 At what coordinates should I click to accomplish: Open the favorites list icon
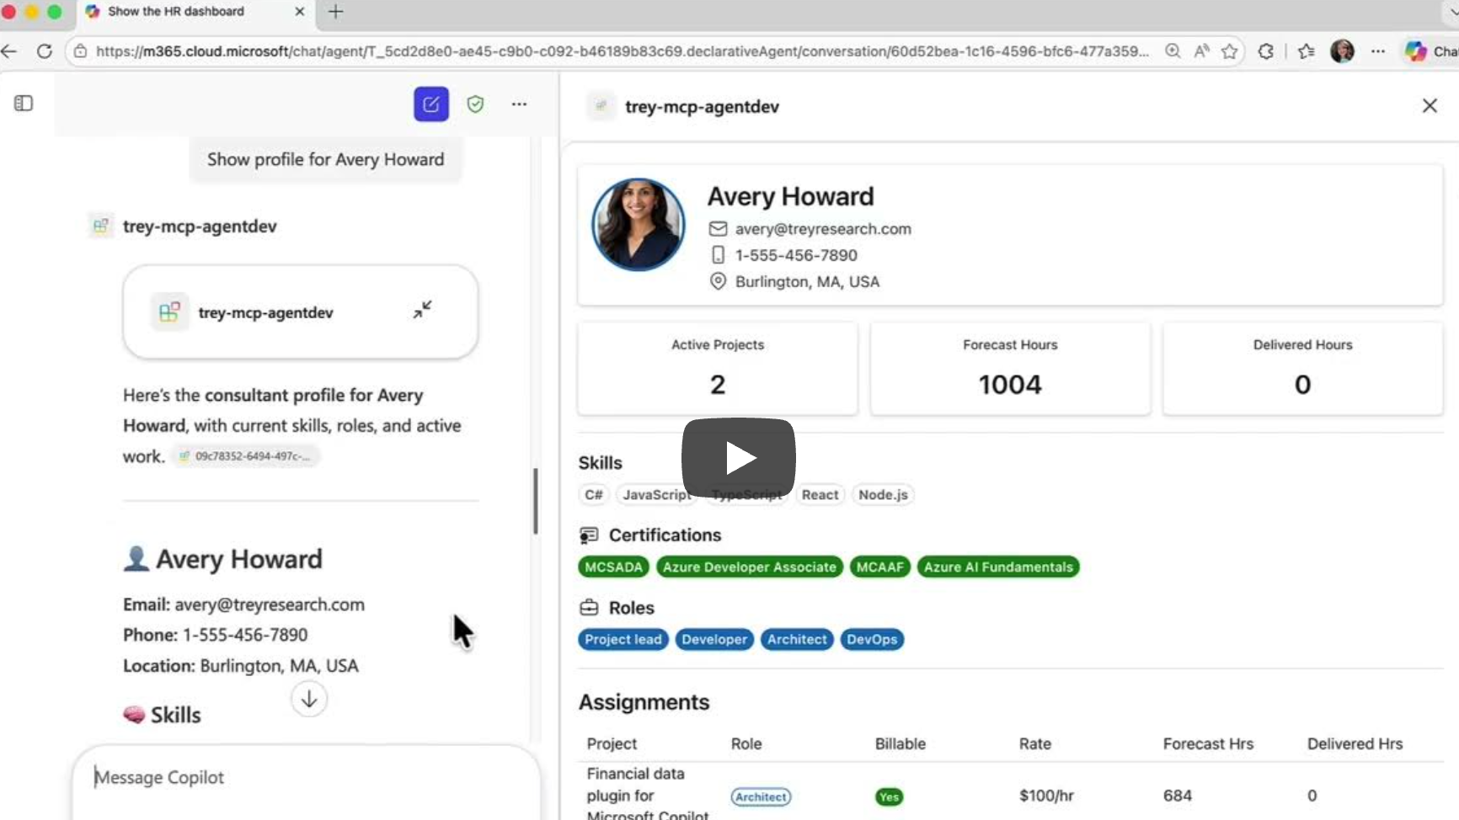(x=1307, y=51)
